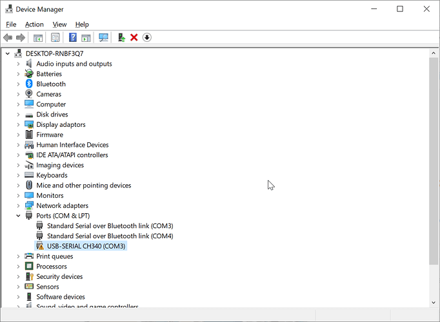Select Standard Serial over Bluetooth link (COM3)
Viewport: 440px width, 322px height.
point(110,225)
